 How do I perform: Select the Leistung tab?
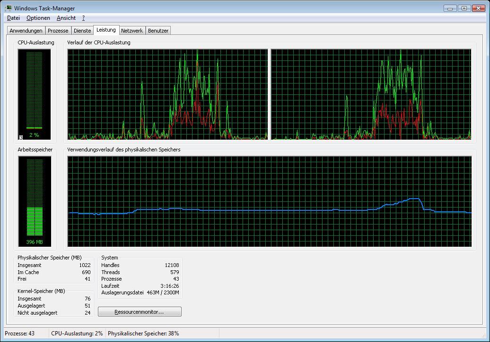pyautogui.click(x=106, y=30)
